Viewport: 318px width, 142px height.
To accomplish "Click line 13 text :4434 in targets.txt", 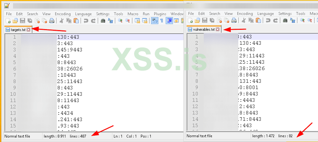I will point(65,113).
